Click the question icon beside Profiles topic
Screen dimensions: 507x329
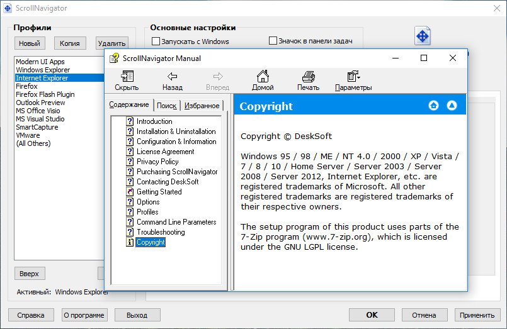tap(130, 212)
